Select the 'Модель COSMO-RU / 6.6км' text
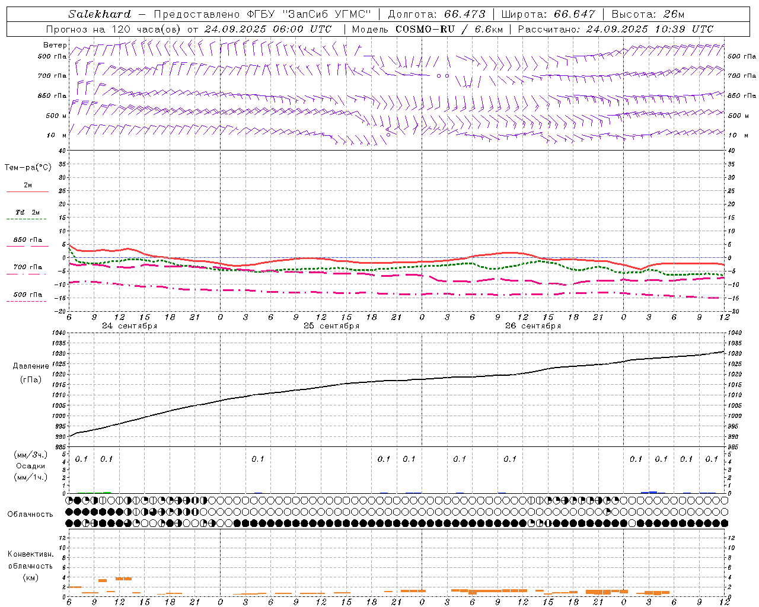 [x=428, y=29]
